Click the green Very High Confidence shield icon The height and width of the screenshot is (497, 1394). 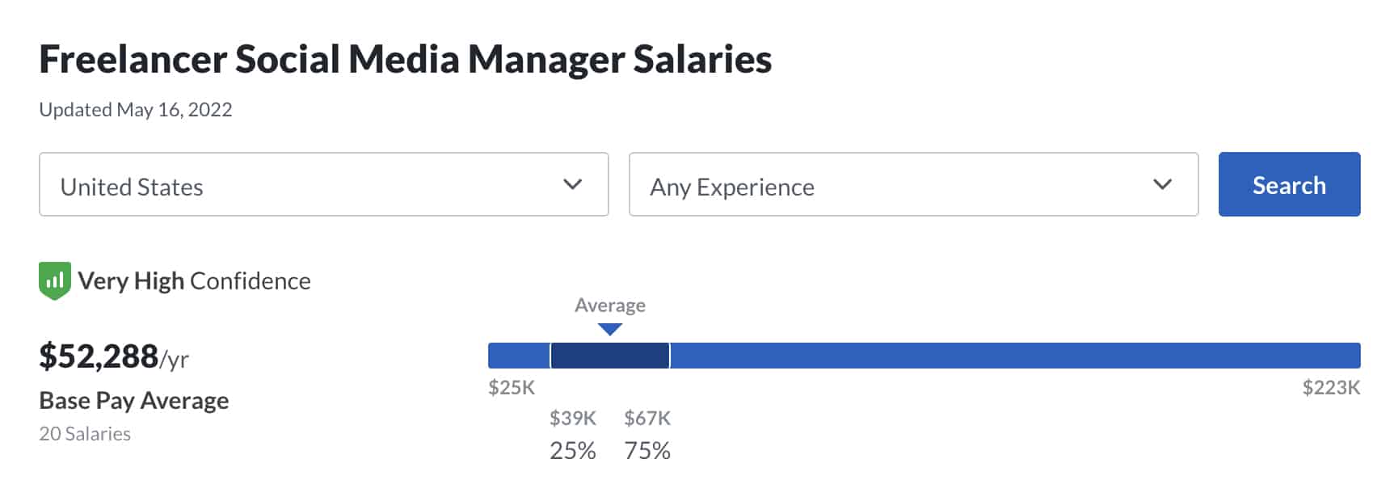(x=54, y=280)
